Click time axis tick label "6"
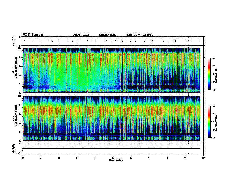This screenshot has height=177, width=229. (131, 158)
